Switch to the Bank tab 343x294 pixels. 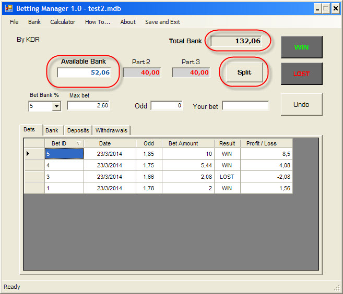[52, 130]
